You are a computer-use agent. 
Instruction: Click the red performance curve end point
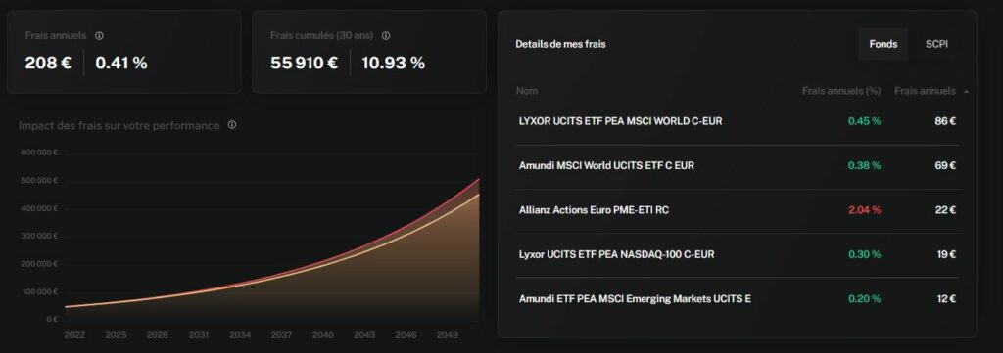(x=478, y=180)
